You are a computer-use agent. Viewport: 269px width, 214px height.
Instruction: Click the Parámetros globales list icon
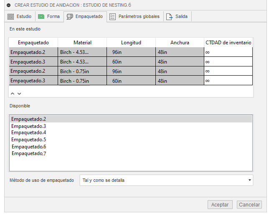(112, 17)
